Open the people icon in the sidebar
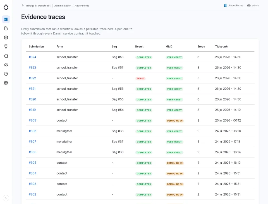 (x=6, y=65)
